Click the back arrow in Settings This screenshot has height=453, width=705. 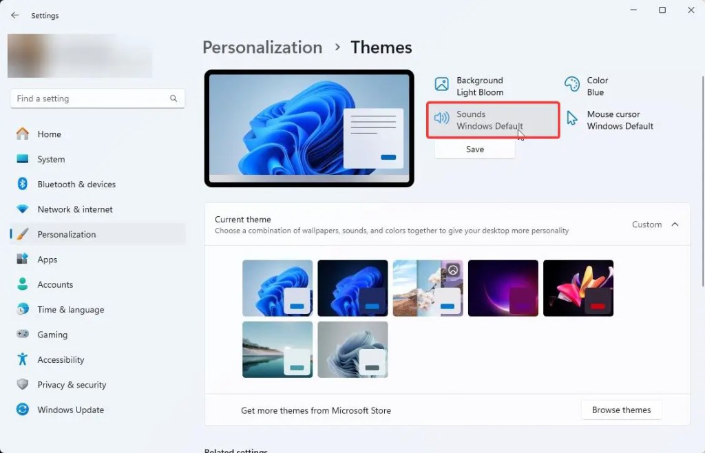pos(15,15)
